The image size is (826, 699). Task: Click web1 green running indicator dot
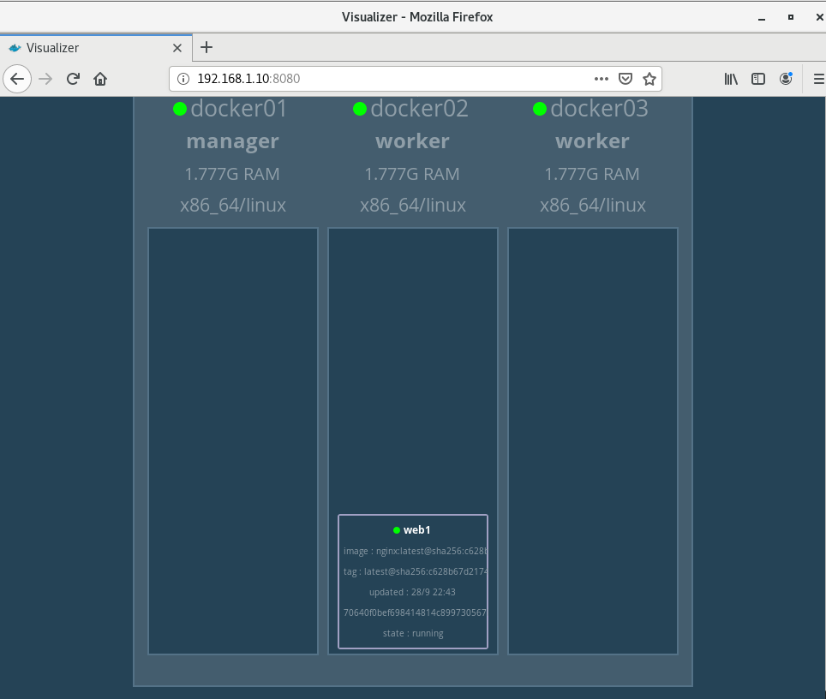pos(397,530)
